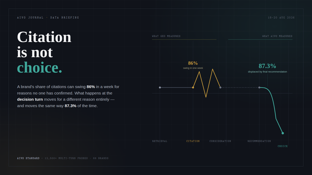
Task: Click the teal 87.3% figure
Action: pyautogui.click(x=267, y=66)
